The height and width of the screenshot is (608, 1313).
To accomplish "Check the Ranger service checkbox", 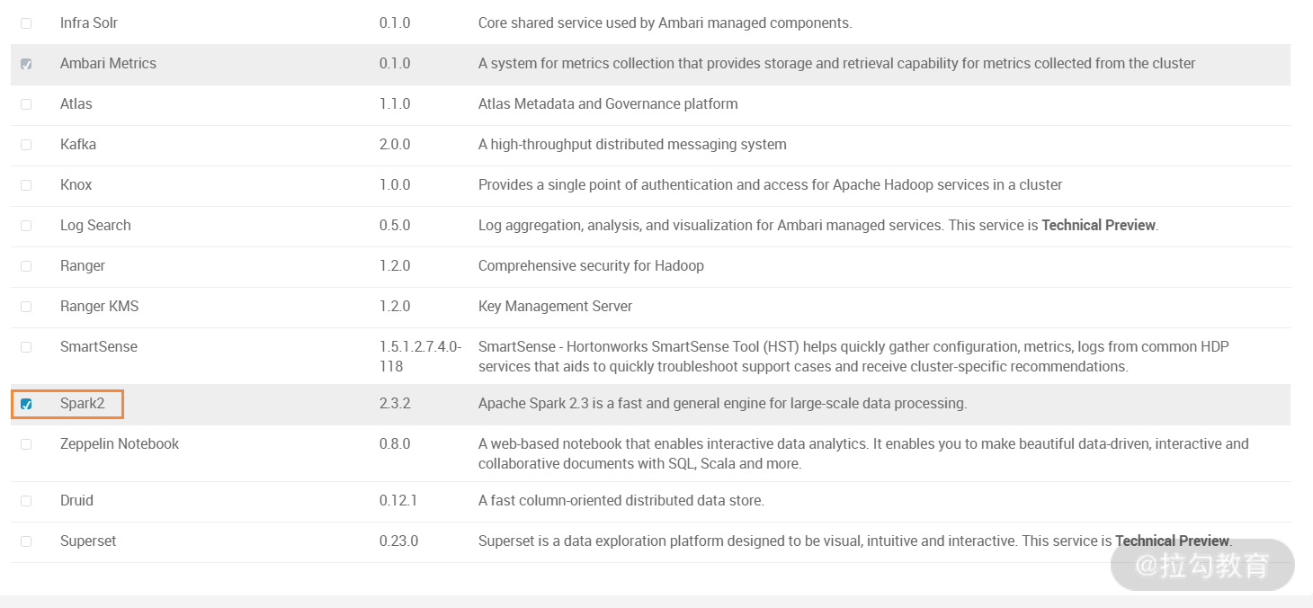I will pyautogui.click(x=26, y=266).
